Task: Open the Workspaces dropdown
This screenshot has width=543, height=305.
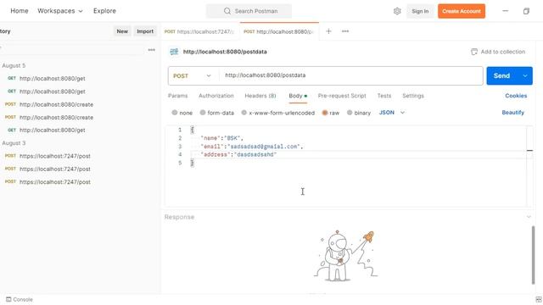Action: click(x=60, y=11)
